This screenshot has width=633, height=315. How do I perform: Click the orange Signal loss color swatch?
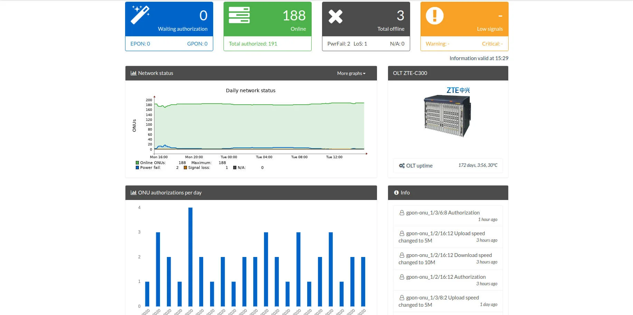tap(186, 168)
